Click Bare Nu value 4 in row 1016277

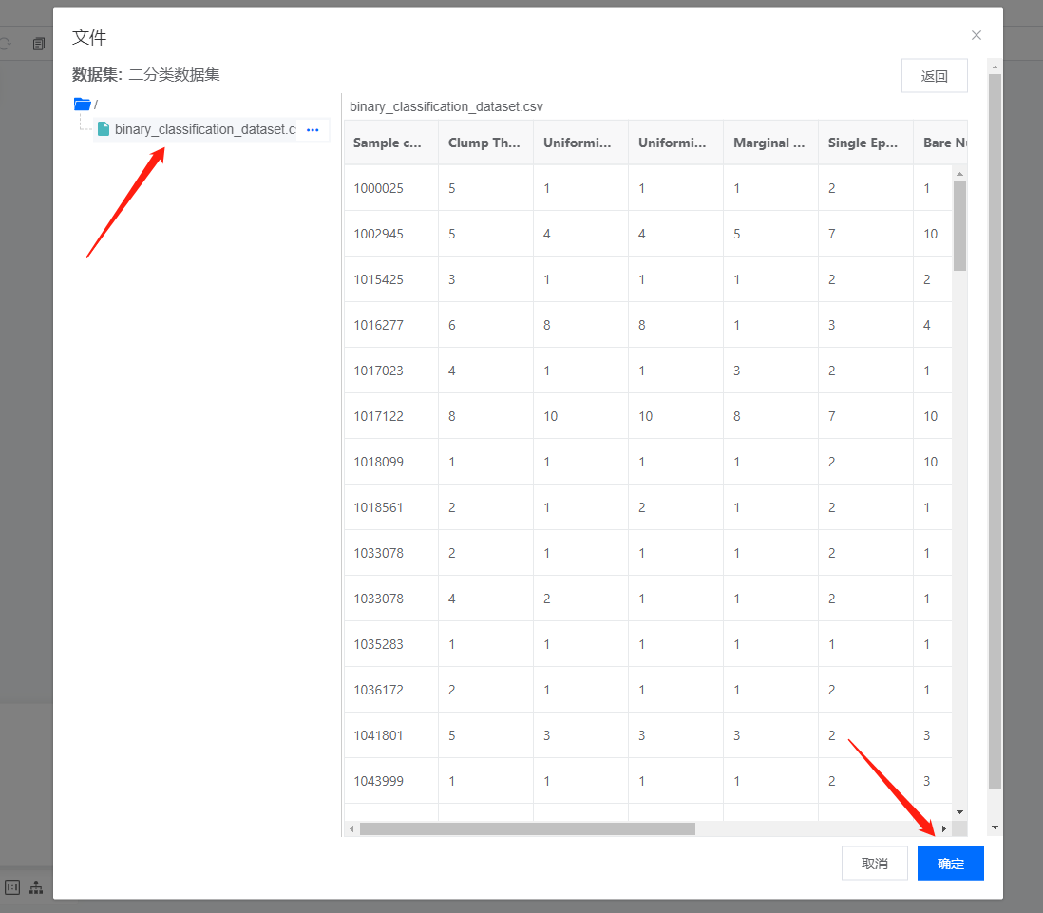point(933,325)
